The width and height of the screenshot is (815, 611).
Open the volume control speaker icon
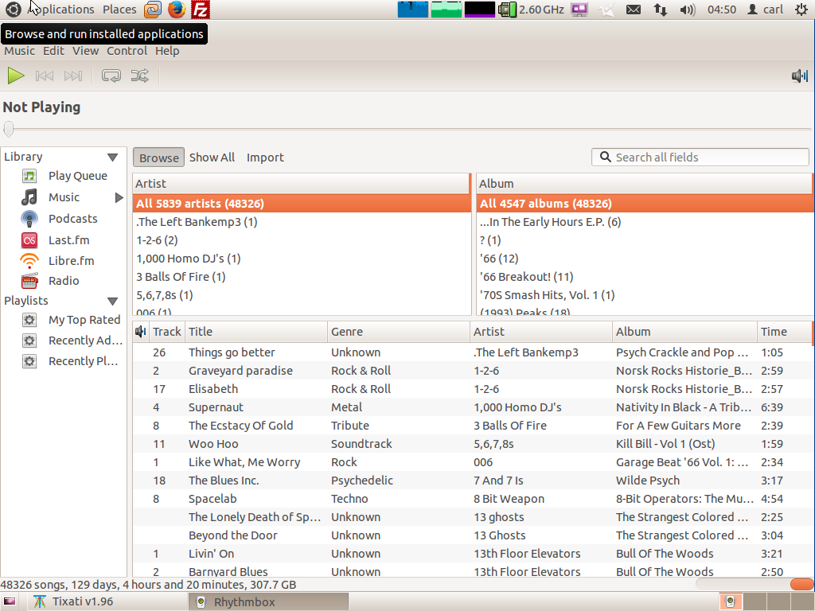pos(799,76)
